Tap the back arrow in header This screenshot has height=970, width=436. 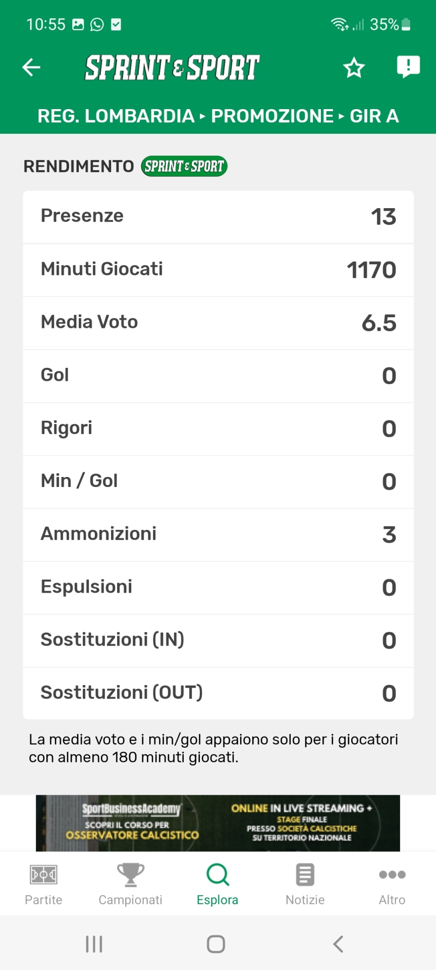tap(31, 67)
